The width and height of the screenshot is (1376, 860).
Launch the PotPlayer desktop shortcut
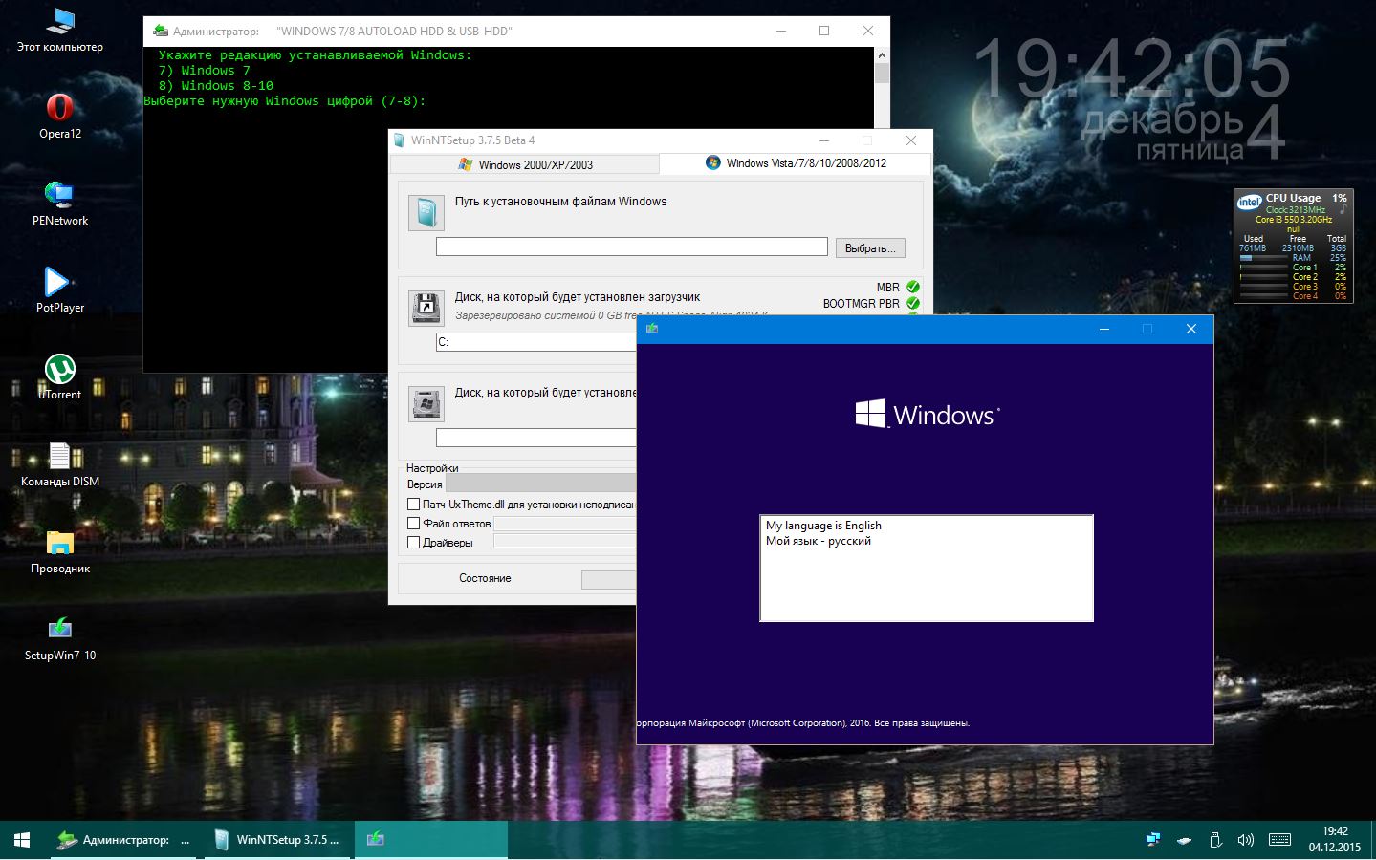click(59, 290)
